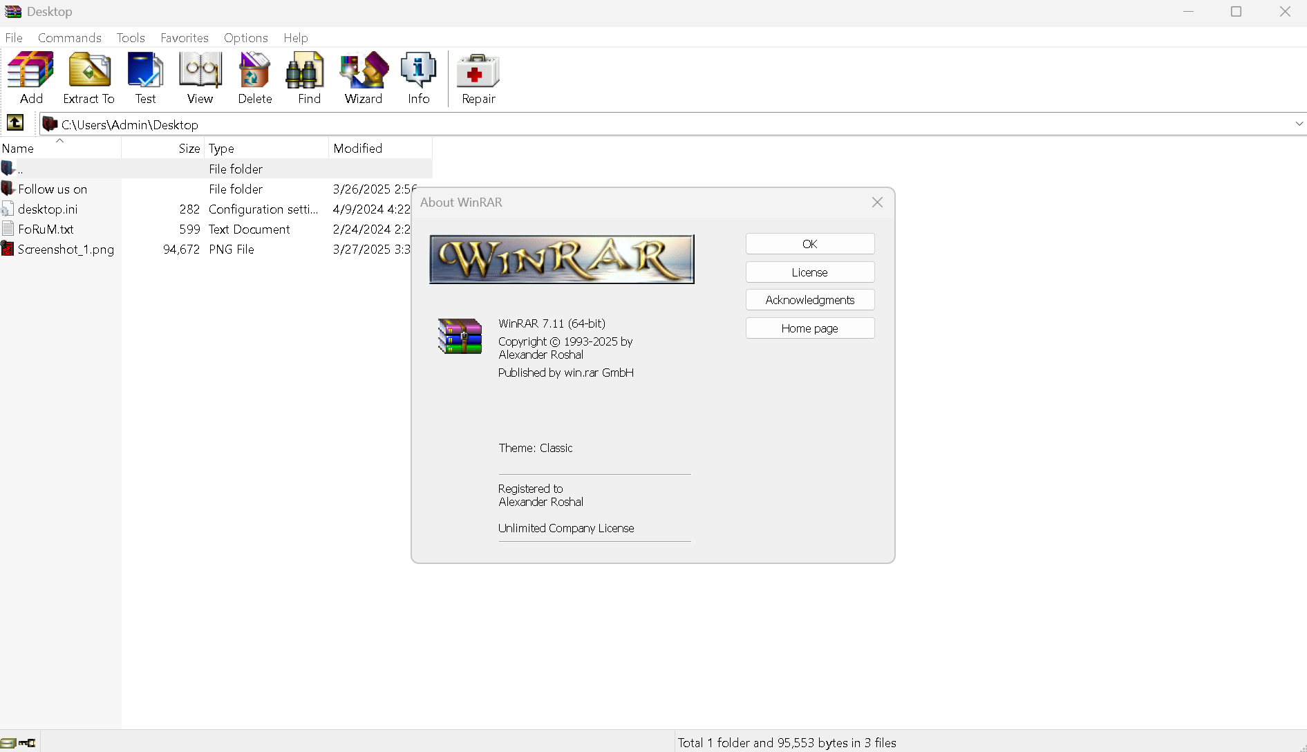Sort by the Type column header

pyautogui.click(x=266, y=148)
